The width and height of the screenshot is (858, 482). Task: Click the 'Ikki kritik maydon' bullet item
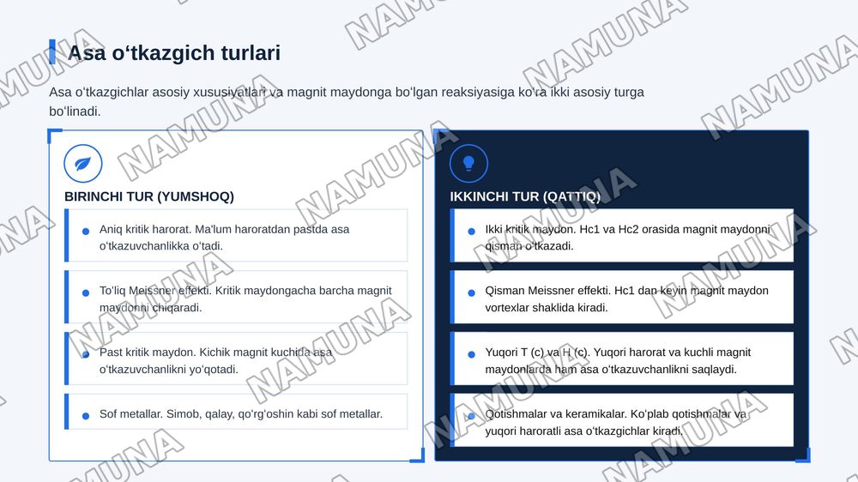tap(621, 235)
